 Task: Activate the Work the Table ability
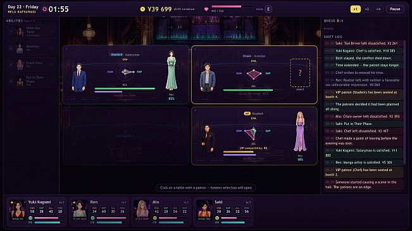point(32,32)
